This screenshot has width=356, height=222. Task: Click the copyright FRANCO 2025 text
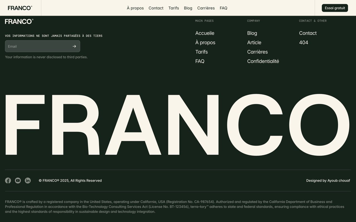tap(70, 181)
